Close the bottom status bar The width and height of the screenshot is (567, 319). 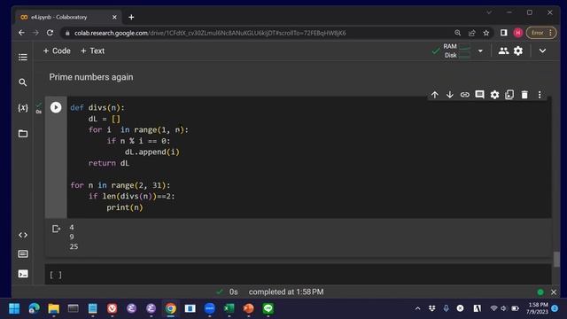[553, 292]
